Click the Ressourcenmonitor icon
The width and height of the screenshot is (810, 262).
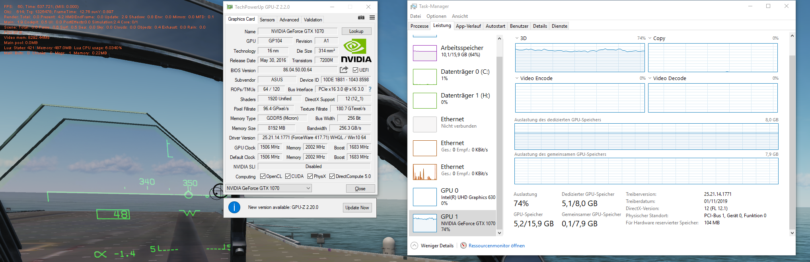pos(463,246)
